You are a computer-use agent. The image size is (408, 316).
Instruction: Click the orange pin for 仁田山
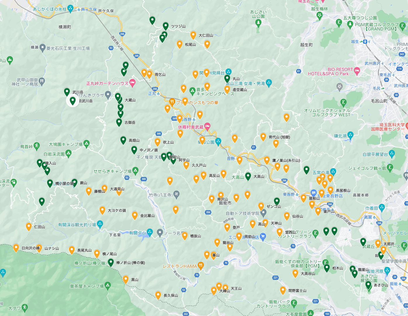coord(29,226)
